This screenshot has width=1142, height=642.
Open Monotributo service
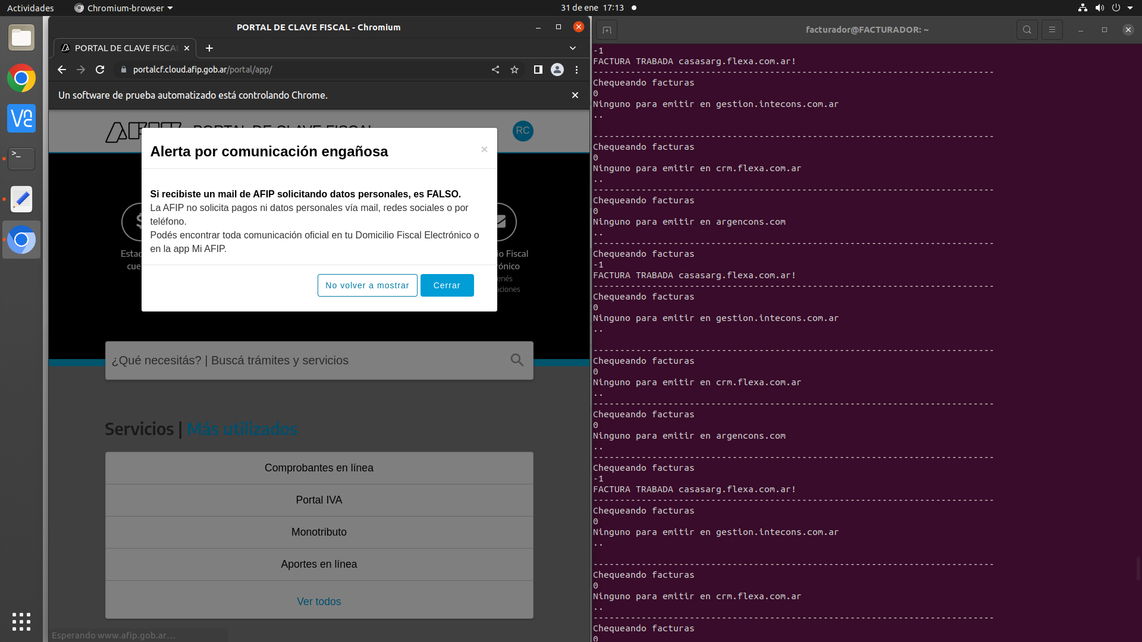pos(319,532)
